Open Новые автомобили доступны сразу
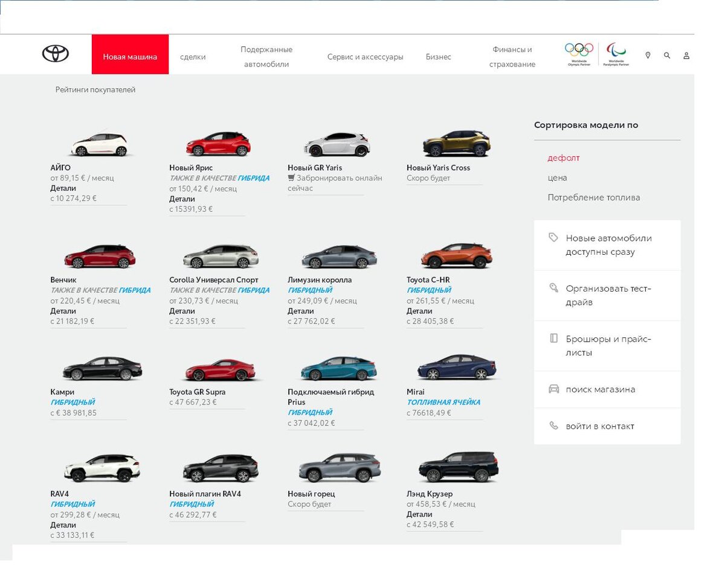This screenshot has width=725, height=565. (607, 245)
